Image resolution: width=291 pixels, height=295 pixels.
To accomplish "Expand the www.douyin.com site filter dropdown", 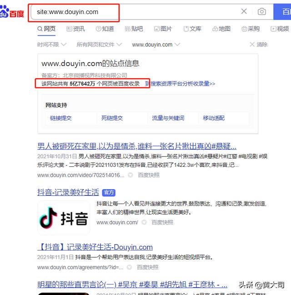I will pos(156,45).
